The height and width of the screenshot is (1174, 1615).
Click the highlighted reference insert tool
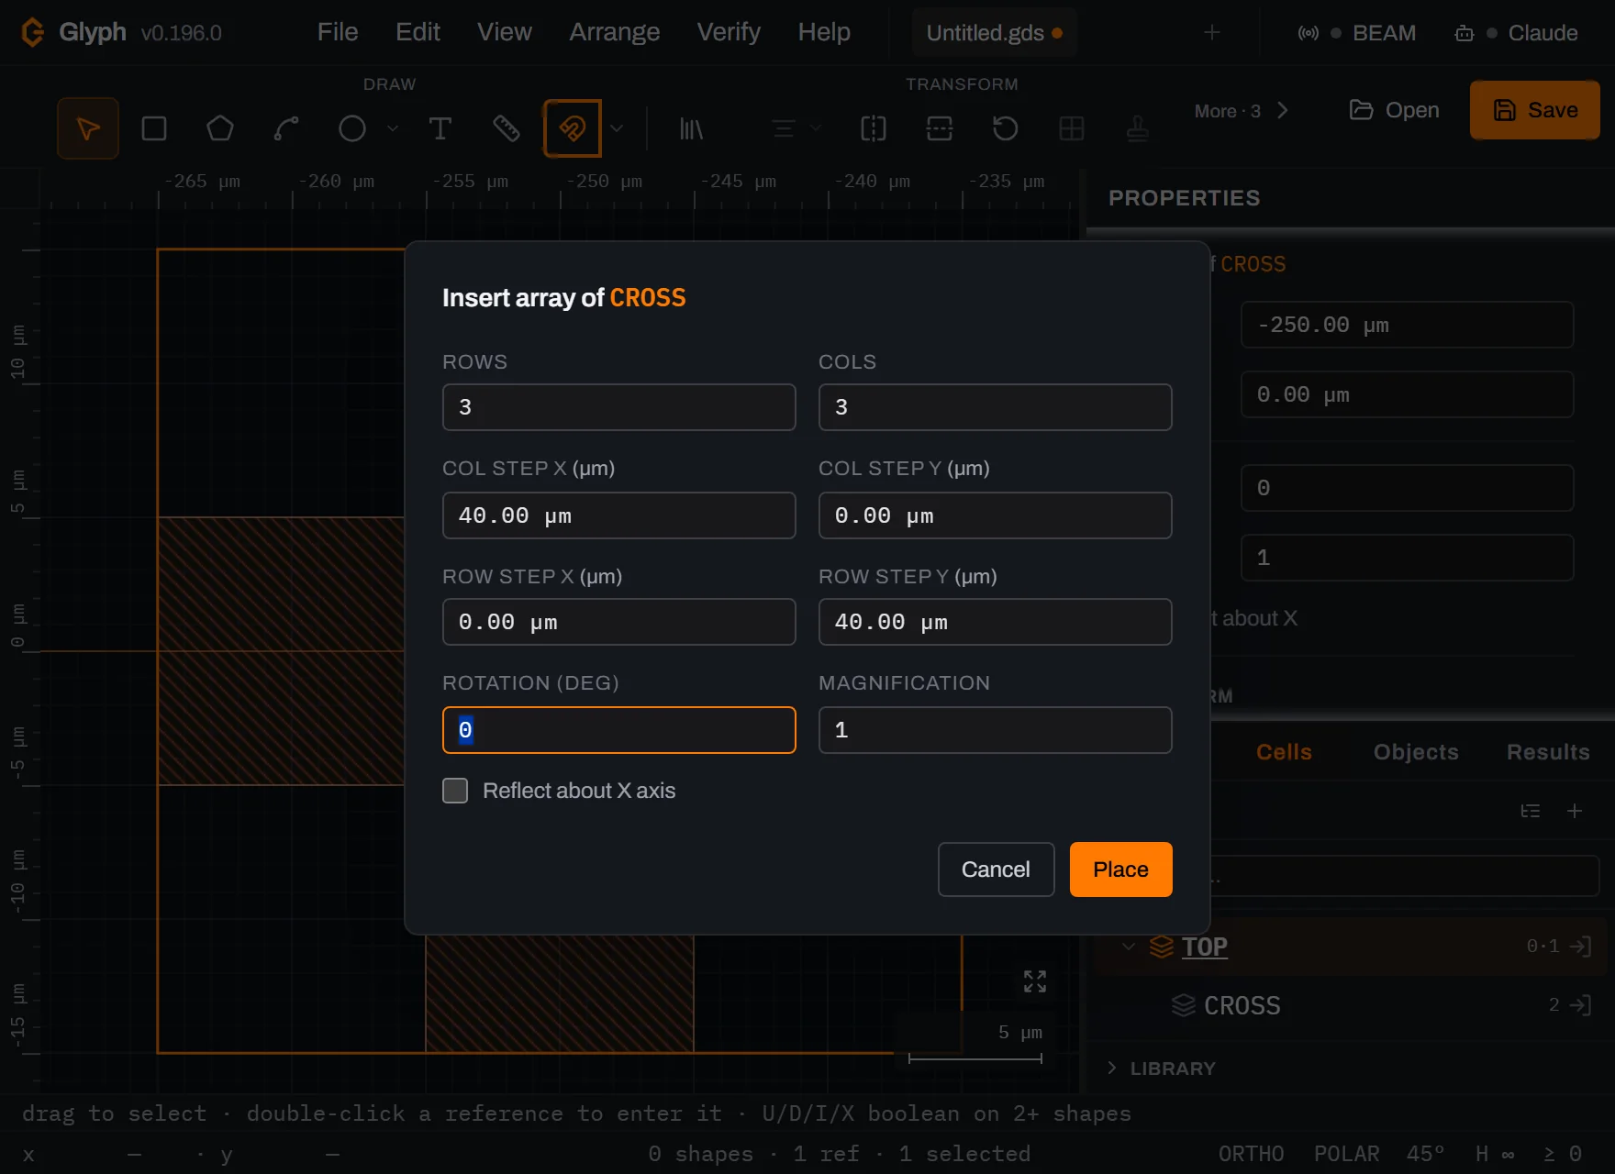(573, 128)
